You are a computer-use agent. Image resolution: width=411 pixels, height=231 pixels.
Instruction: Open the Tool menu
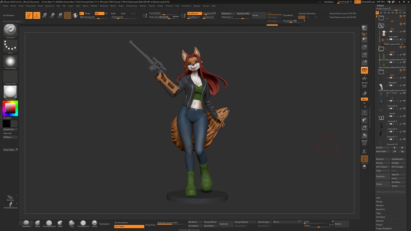pyautogui.click(x=177, y=6)
